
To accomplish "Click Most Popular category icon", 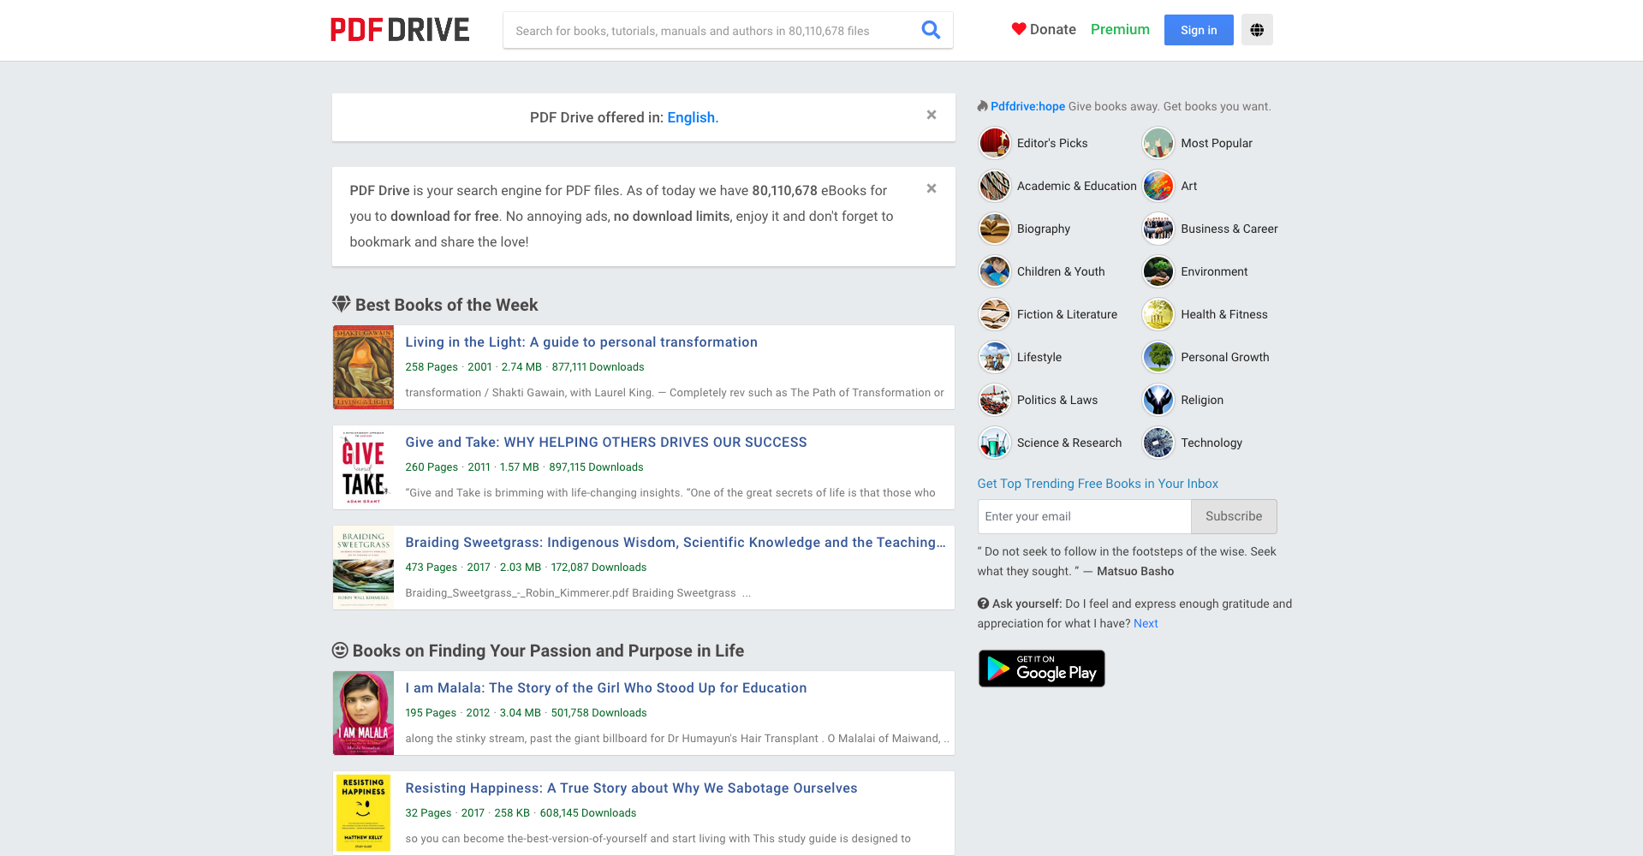I will tap(1158, 143).
